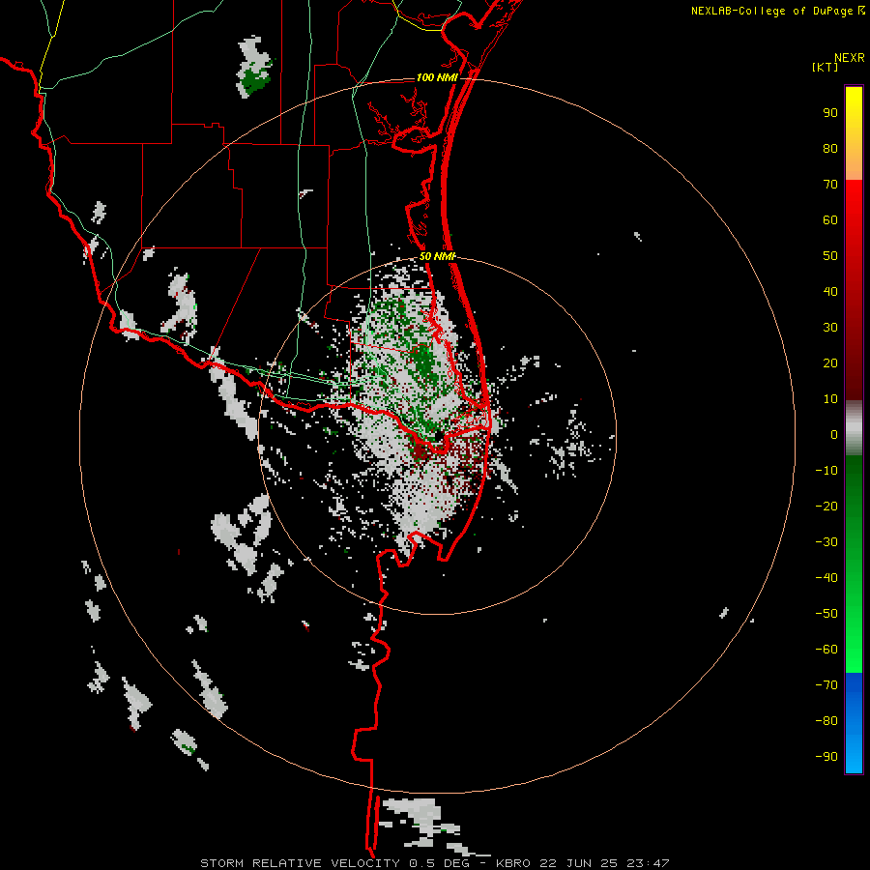Click the -90 value on the velocity scale
870x870 pixels.
826,757
